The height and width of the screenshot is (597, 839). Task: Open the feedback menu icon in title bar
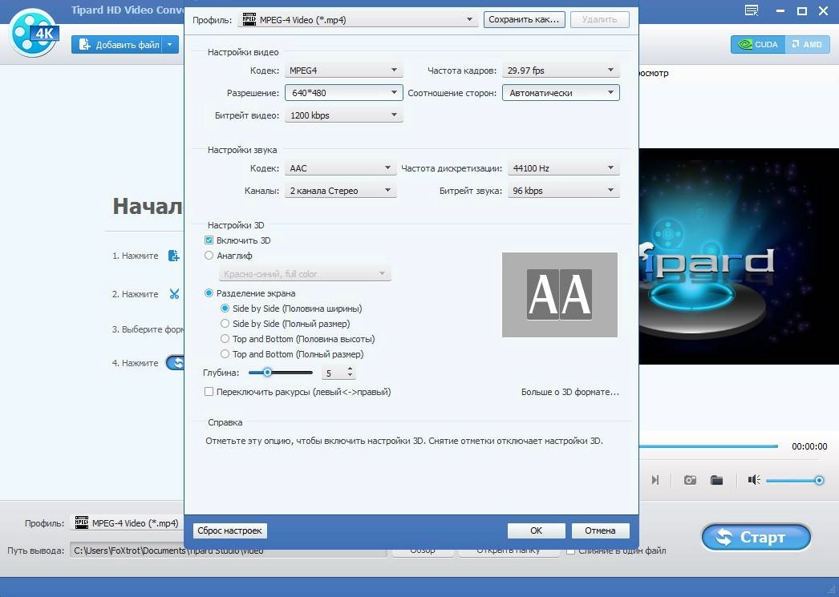[x=752, y=10]
